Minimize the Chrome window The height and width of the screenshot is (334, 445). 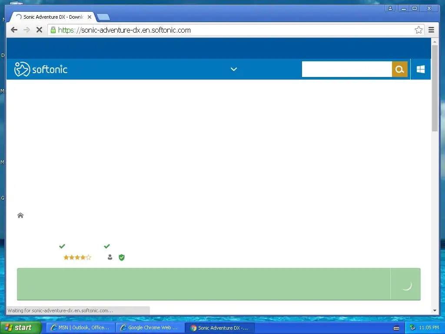[403, 9]
